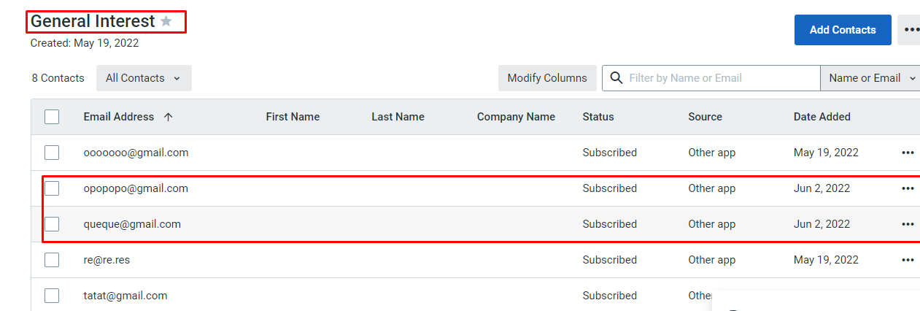Open row actions for opopopo@gmail.com
This screenshot has width=920, height=311.
[908, 188]
